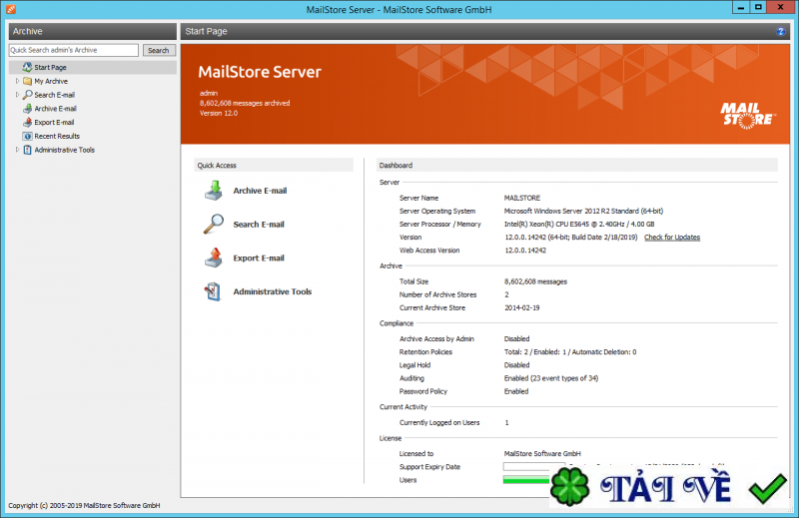Select Archive E-mail in the sidebar tree
Screen dimensions: 799x518
point(55,109)
